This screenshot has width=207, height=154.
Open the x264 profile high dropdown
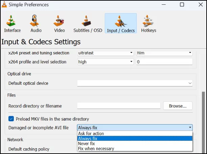click(105, 62)
